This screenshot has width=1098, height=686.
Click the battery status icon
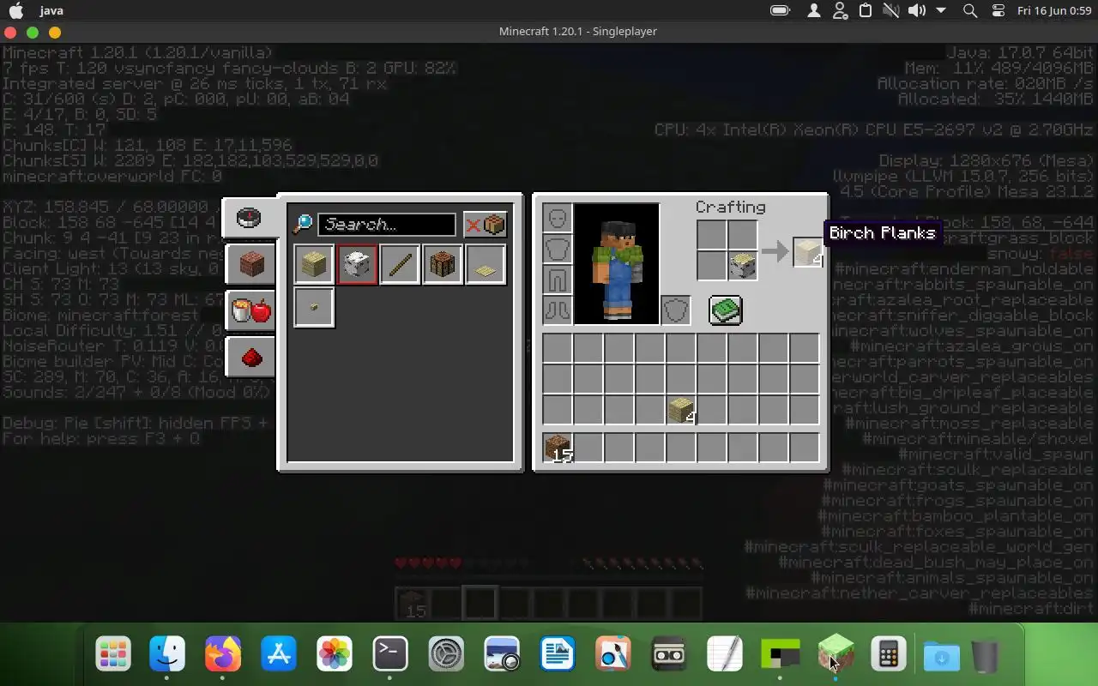780,10
